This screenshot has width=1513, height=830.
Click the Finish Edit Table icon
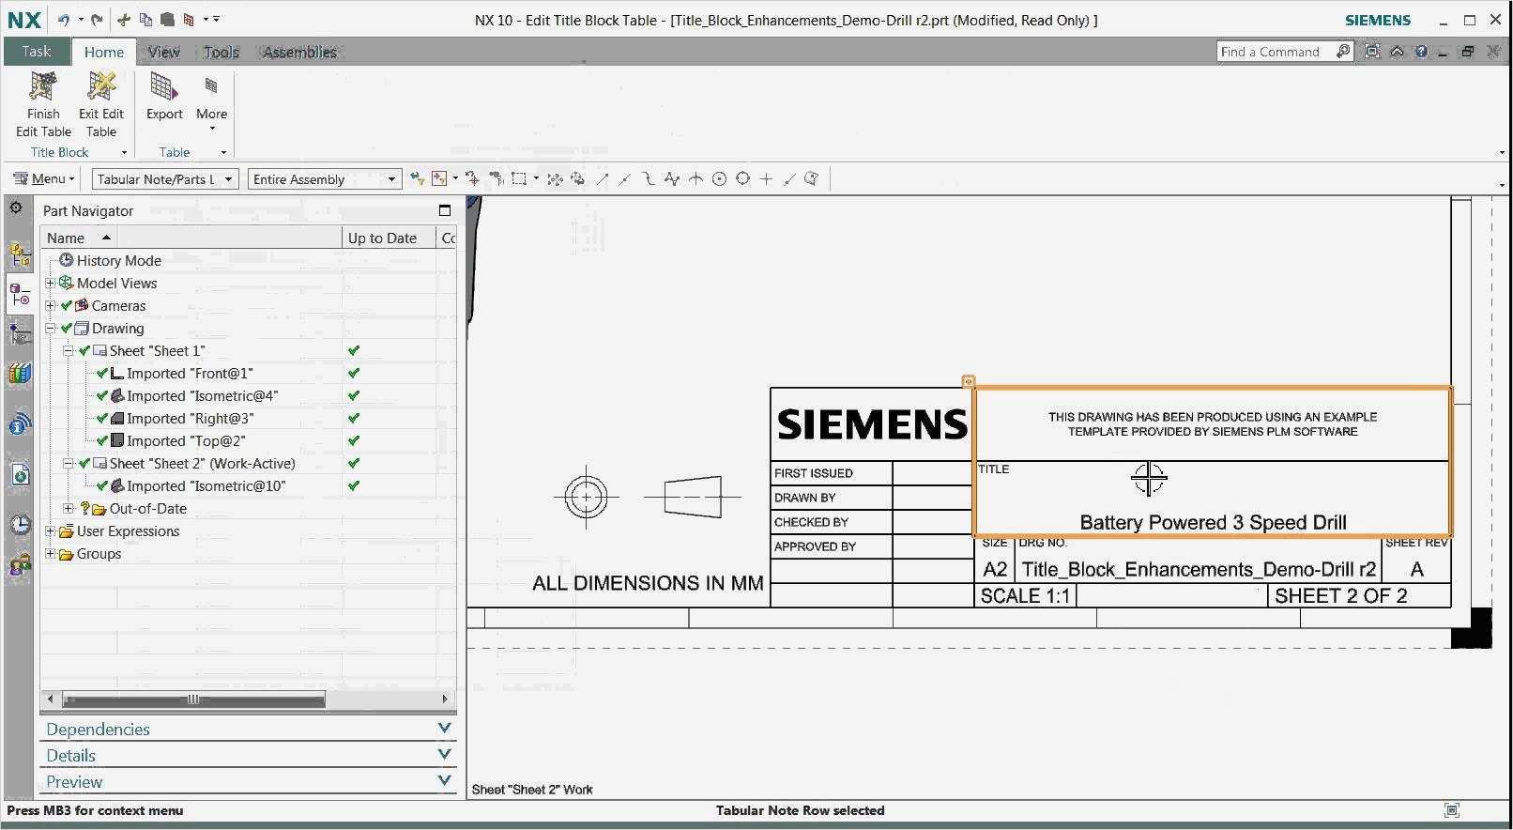[43, 87]
